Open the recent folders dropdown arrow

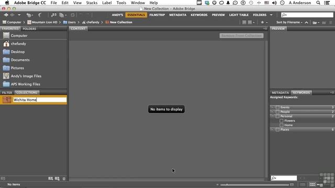[x=19, y=15]
